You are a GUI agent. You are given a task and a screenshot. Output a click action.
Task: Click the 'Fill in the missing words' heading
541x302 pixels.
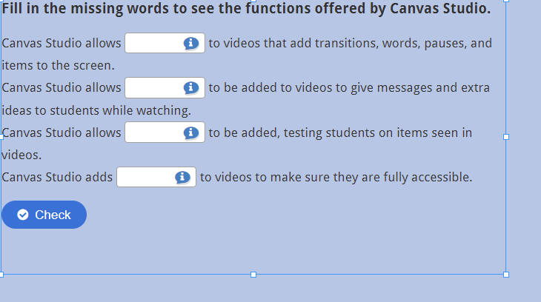click(x=246, y=9)
